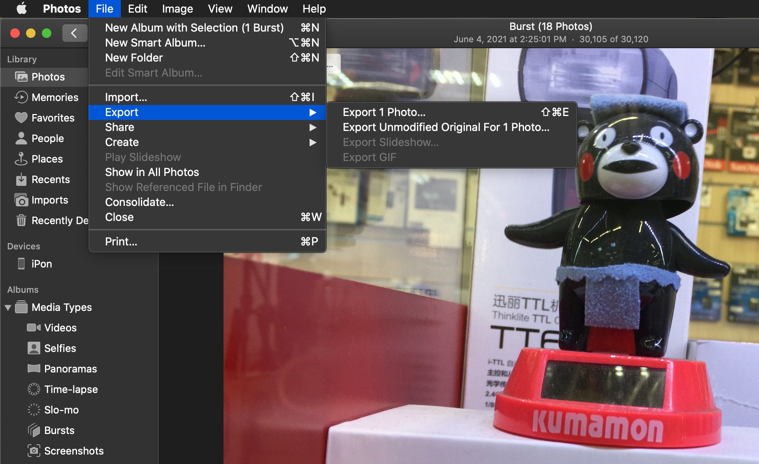
Task: Select the Panoramas album label
Action: pos(70,369)
